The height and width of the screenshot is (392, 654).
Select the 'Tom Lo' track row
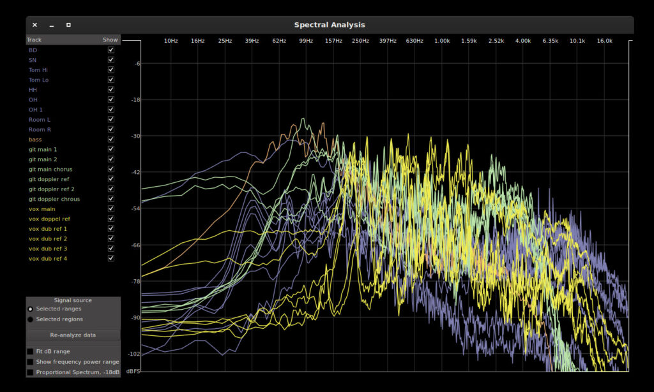point(73,80)
